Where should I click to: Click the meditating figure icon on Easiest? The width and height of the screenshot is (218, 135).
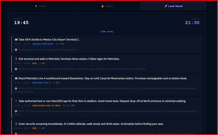pos(102,6)
